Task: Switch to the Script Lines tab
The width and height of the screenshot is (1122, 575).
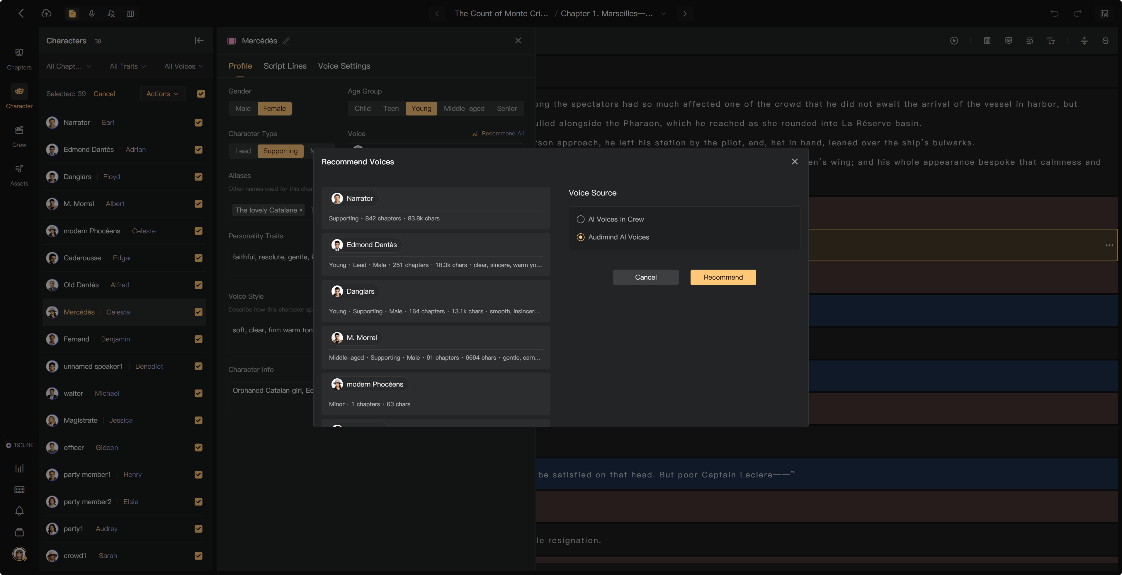Action: 285,66
